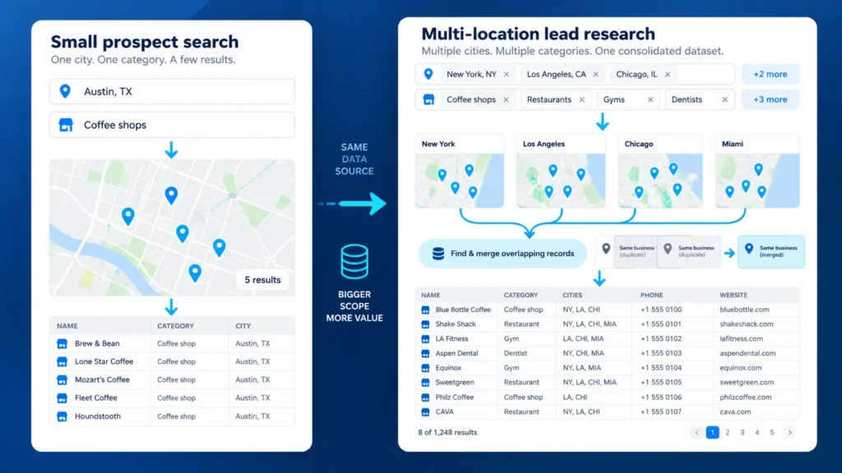This screenshot has width=842, height=473.
Task: Click the store icon next to Lone Star Coffee
Action: pos(62,362)
